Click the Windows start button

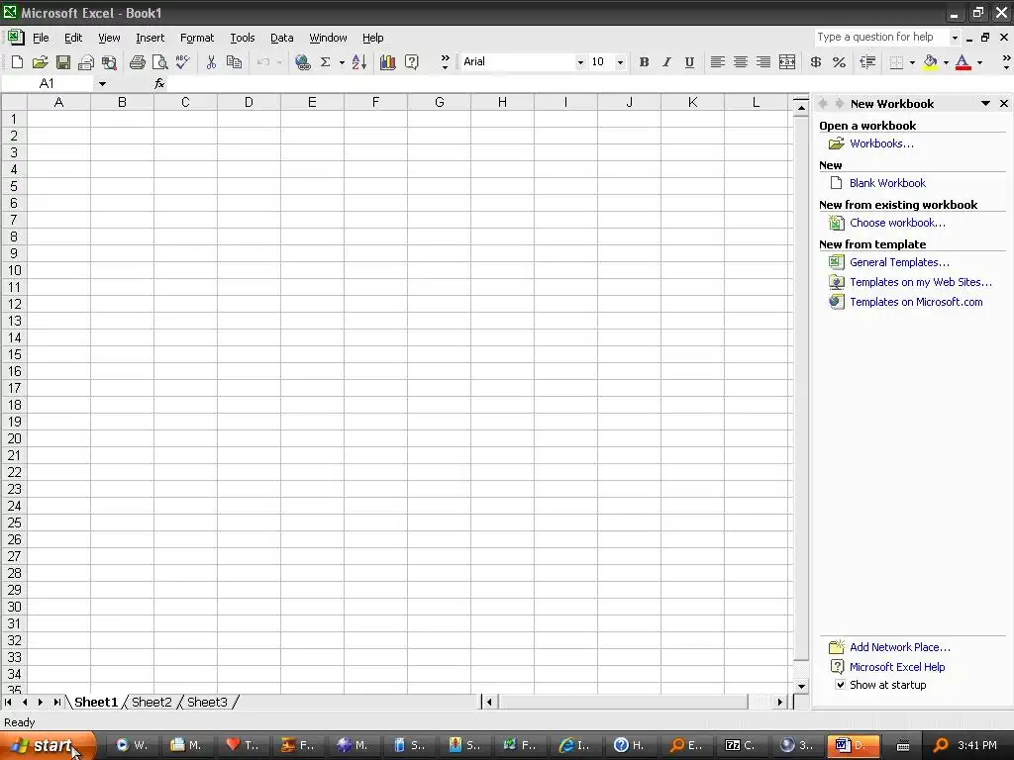tap(48, 745)
